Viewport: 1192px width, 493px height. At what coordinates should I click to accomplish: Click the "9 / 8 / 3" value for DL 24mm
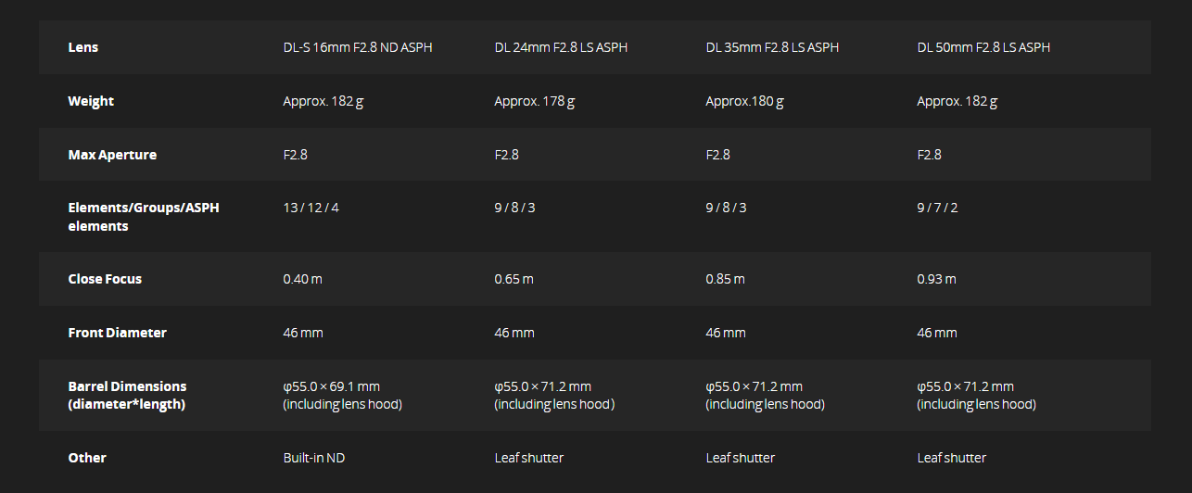(514, 208)
